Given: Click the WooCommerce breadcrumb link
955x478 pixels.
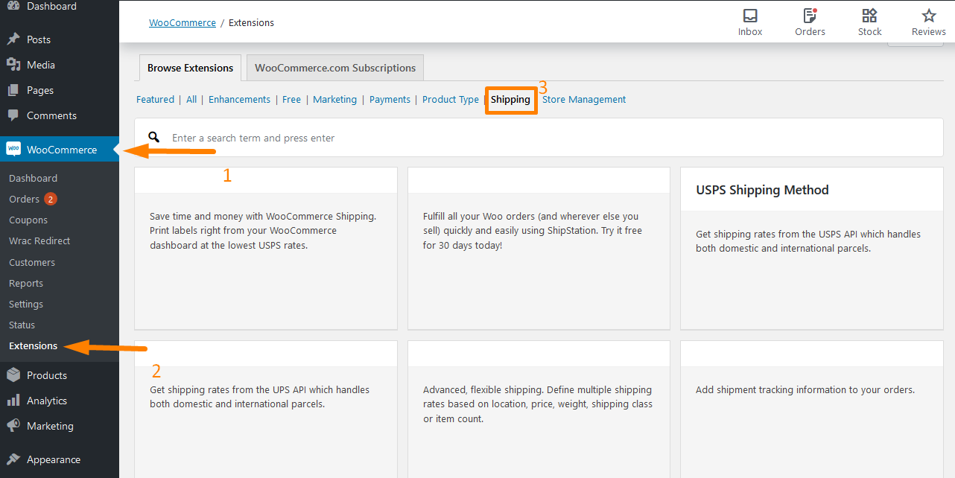Looking at the screenshot, I should [x=183, y=22].
